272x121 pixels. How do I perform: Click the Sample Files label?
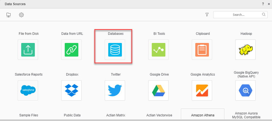click(x=29, y=115)
